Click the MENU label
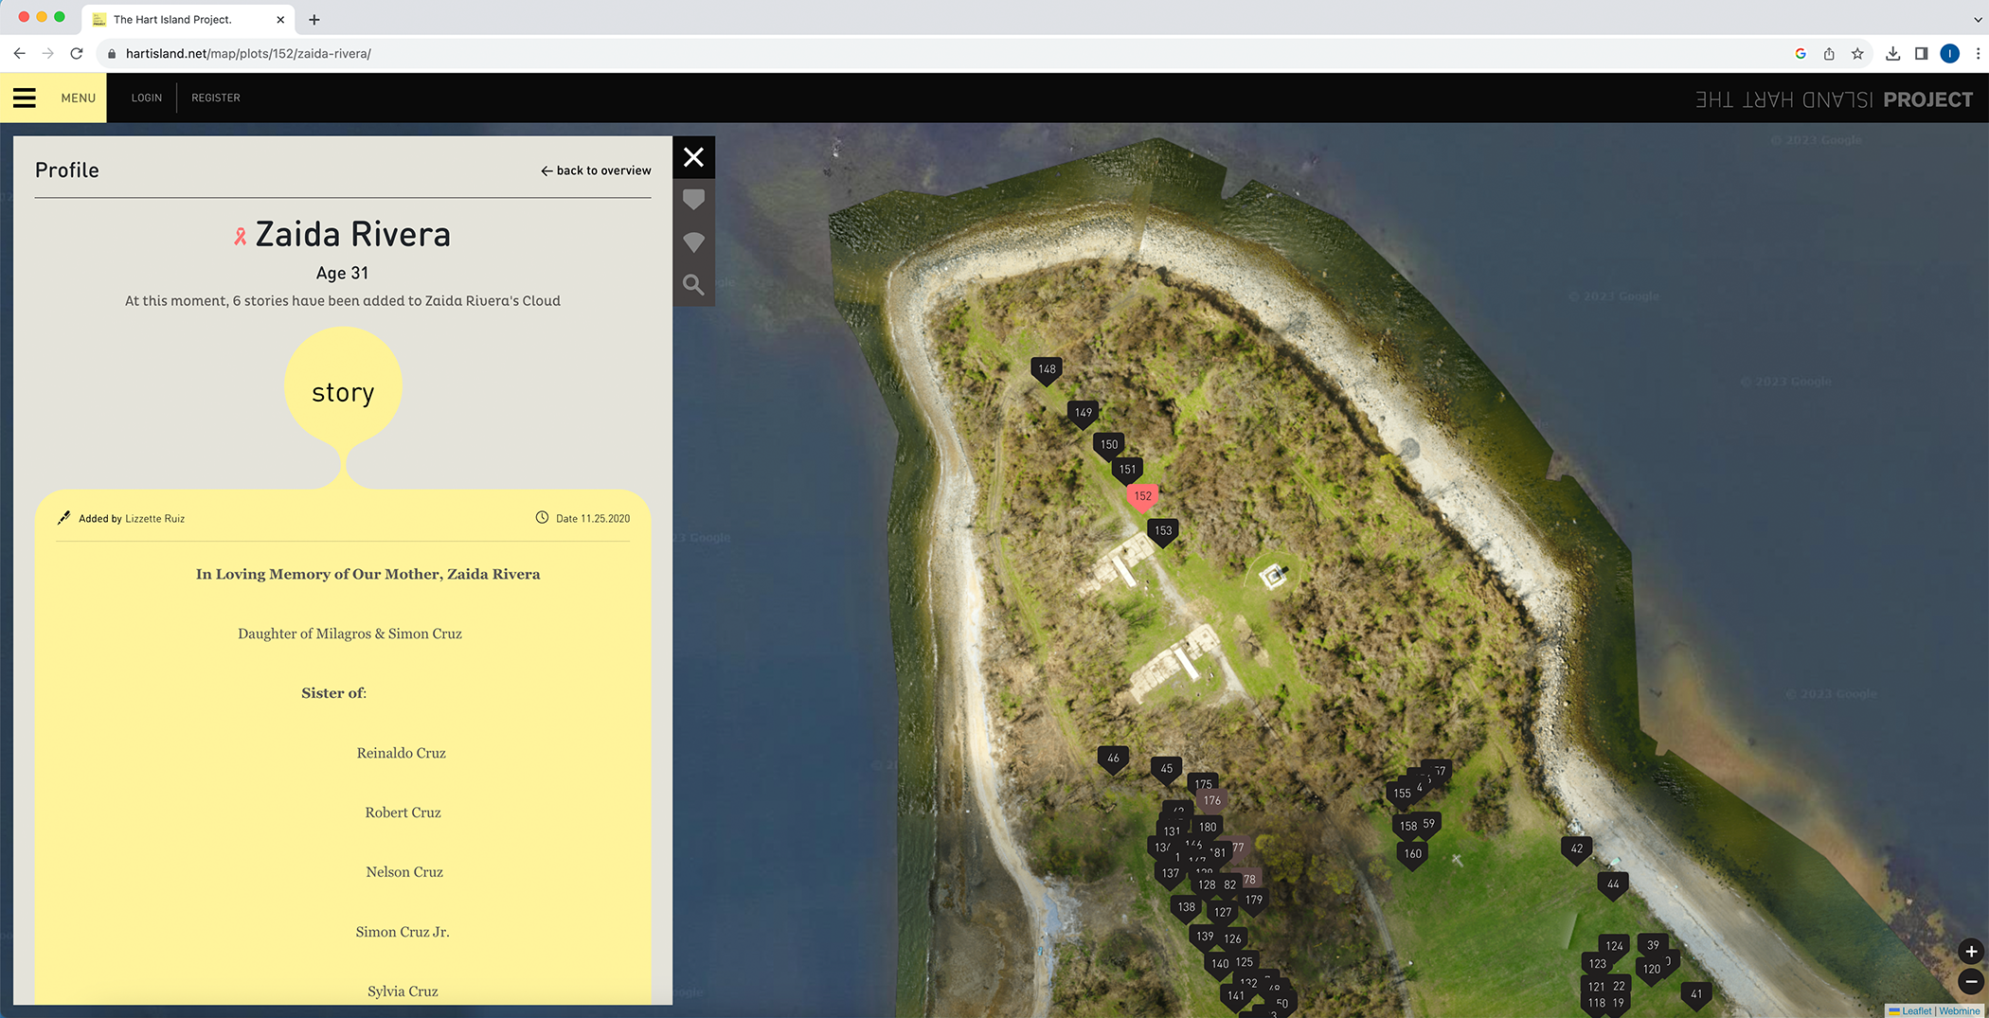1989x1018 pixels. (x=78, y=98)
